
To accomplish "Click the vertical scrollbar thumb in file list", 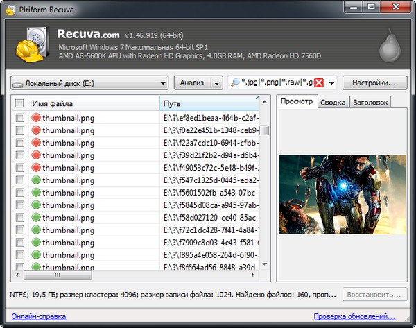I will [x=264, y=130].
